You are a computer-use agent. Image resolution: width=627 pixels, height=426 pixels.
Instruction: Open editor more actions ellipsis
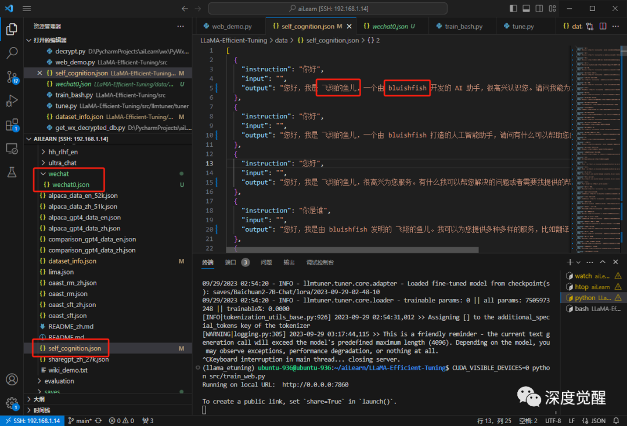tap(616, 26)
